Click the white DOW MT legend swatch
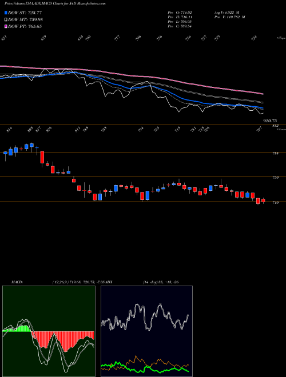The width and height of the screenshot is (286, 377). coord(6,19)
